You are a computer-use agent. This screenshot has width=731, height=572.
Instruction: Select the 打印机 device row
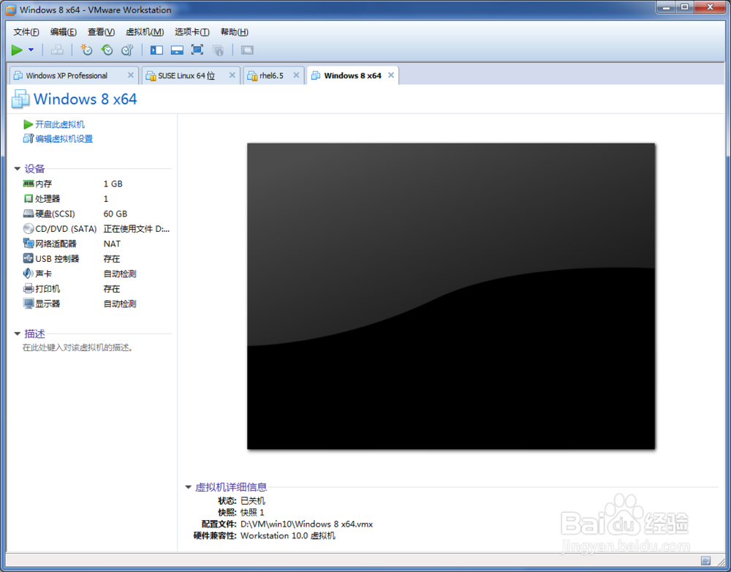(x=96, y=289)
